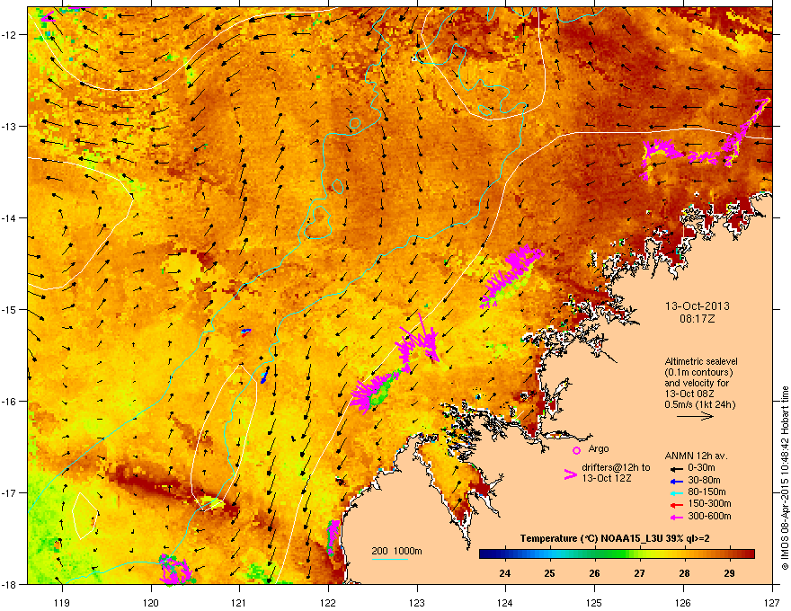Click the '30-80m' depth label
The image size is (791, 611).
click(x=704, y=480)
